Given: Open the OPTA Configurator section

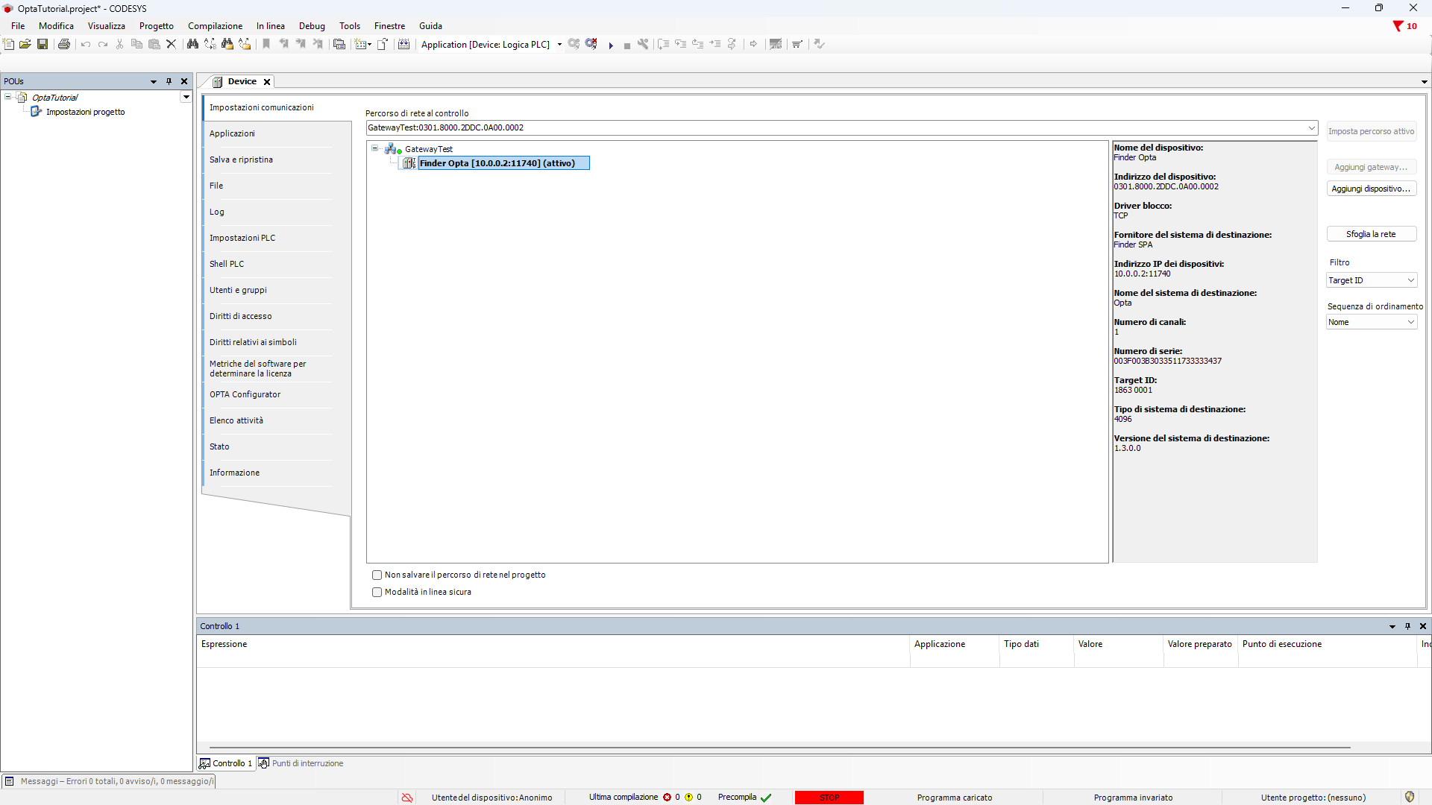Looking at the screenshot, I should tap(245, 394).
